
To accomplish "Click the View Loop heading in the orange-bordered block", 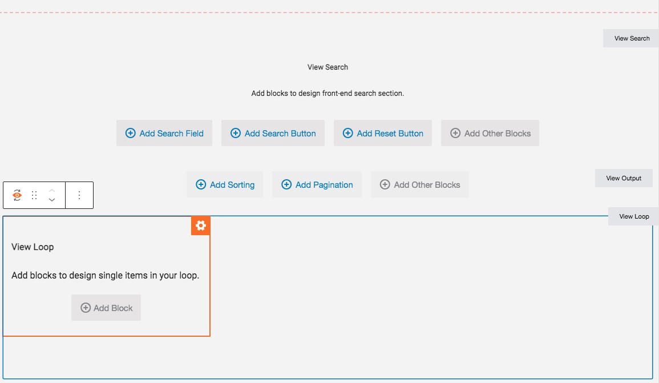I will (x=33, y=247).
